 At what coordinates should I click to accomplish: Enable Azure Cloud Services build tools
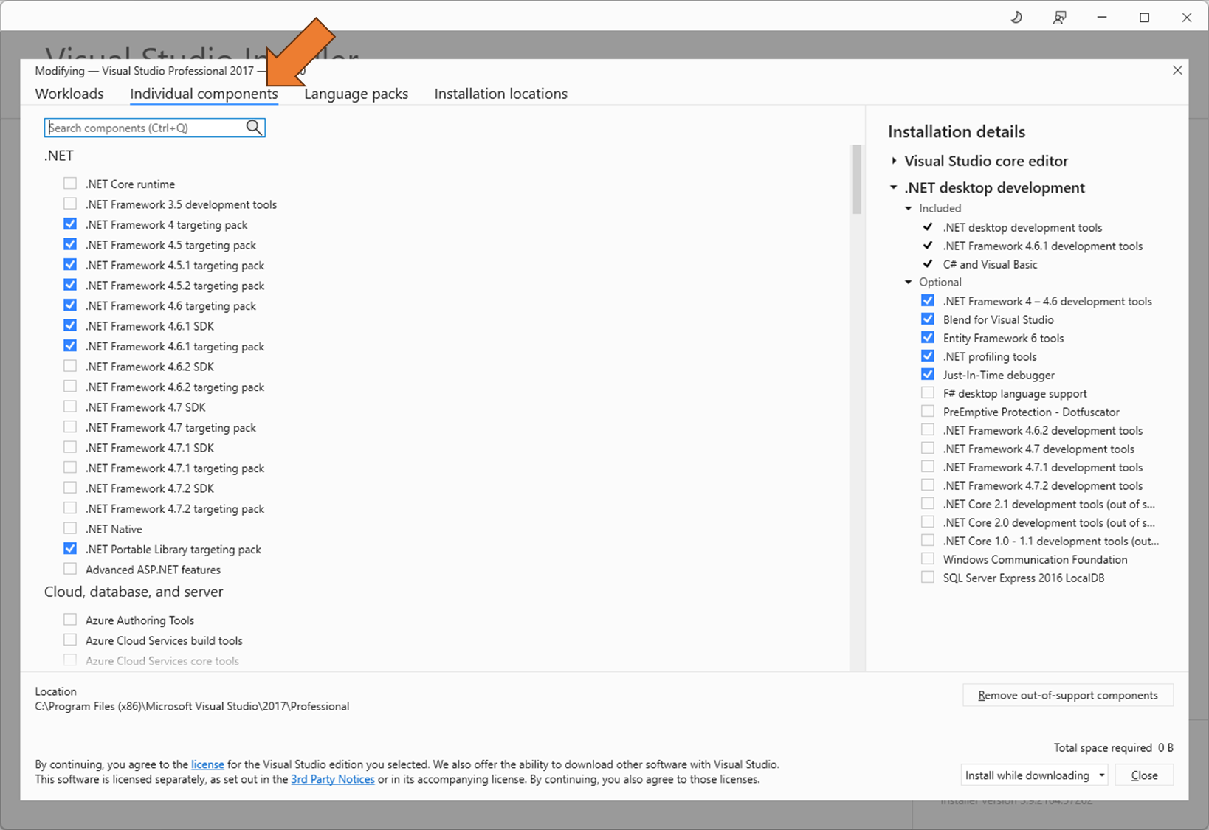tap(70, 640)
